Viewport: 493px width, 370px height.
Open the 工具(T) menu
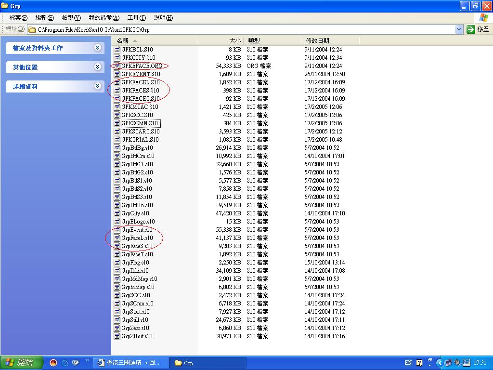click(137, 18)
